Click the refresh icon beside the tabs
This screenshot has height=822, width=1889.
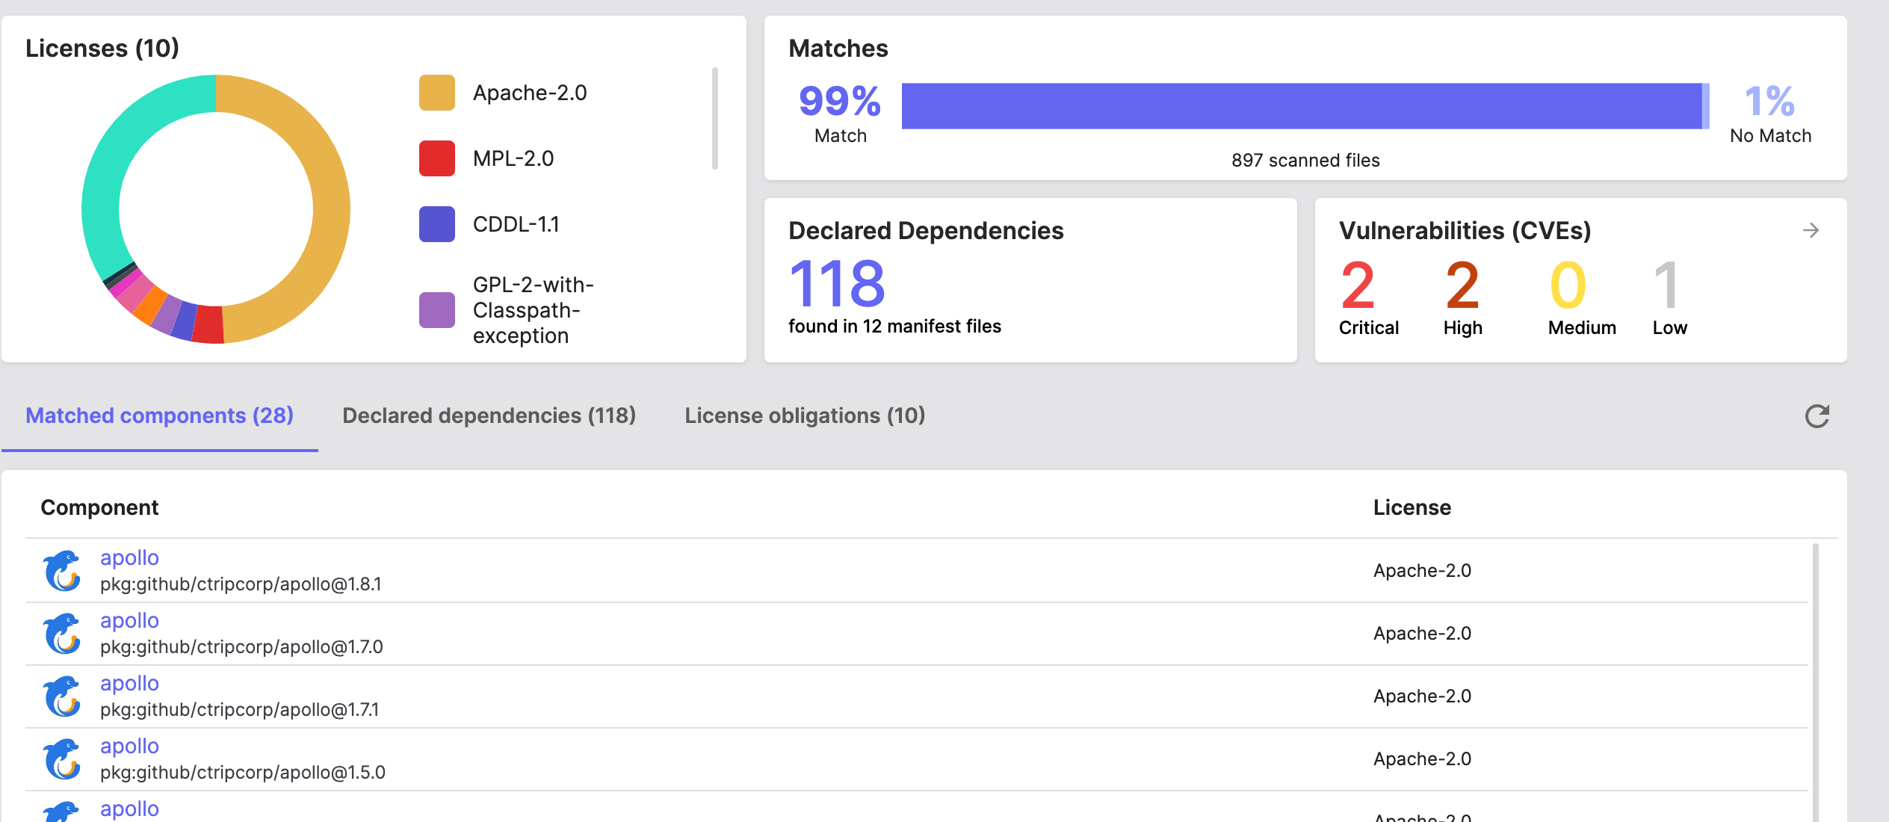[x=1817, y=416]
